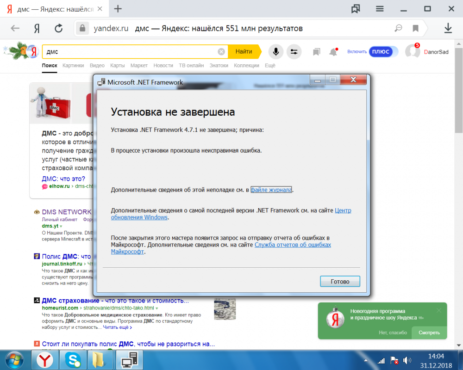Image resolution: width=463 pixels, height=370 pixels.
Task: Open the volume speaker tray icon
Action: click(x=407, y=360)
